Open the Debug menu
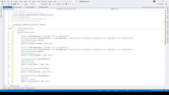Screen dimensions: 169x95 [x=25, y=2]
